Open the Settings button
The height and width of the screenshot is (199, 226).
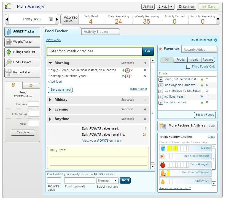point(186,7)
